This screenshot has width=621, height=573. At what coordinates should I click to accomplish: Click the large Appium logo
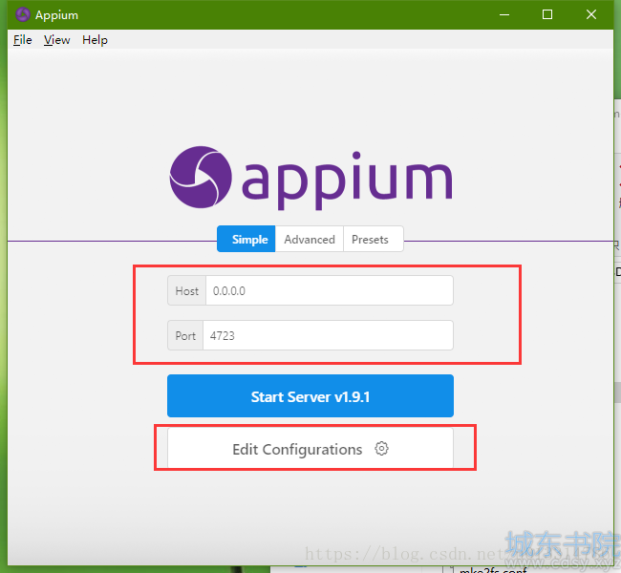pyautogui.click(x=310, y=179)
